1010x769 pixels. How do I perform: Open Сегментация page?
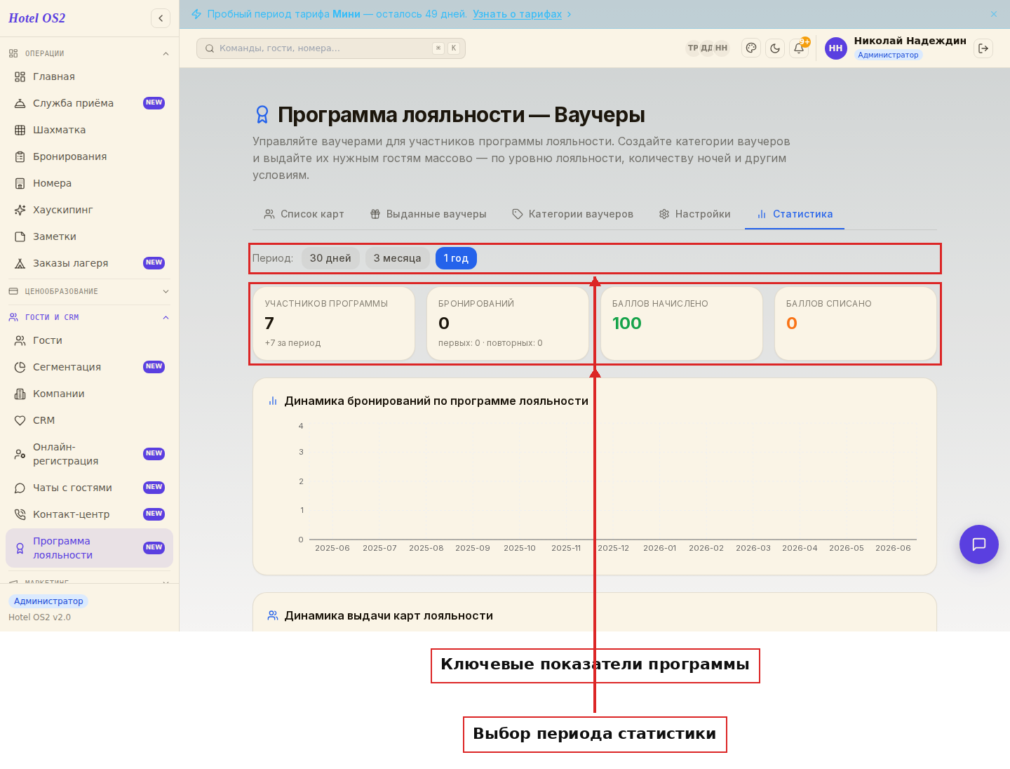(x=89, y=367)
